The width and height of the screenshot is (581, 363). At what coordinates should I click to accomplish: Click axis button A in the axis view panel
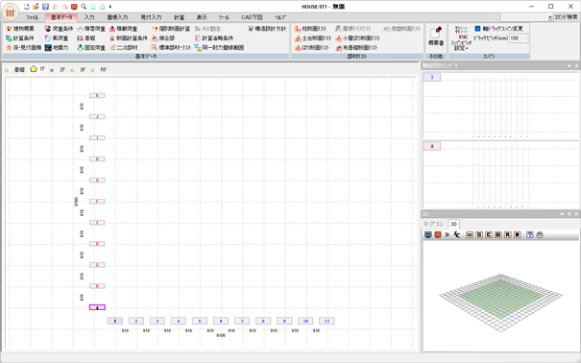coord(432,146)
